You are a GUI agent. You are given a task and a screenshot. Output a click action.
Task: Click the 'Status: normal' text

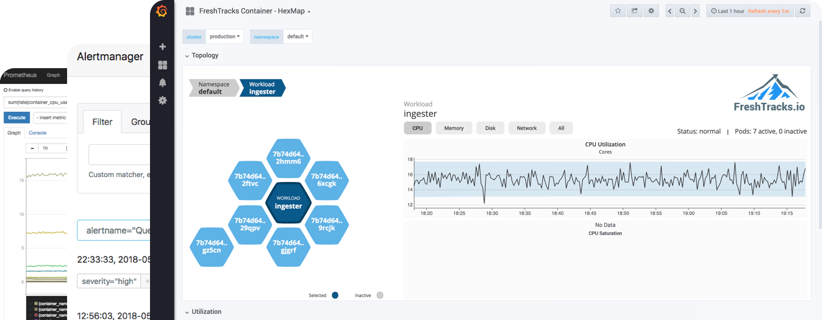pos(699,131)
